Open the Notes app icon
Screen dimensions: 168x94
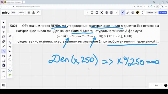coord(111,13)
